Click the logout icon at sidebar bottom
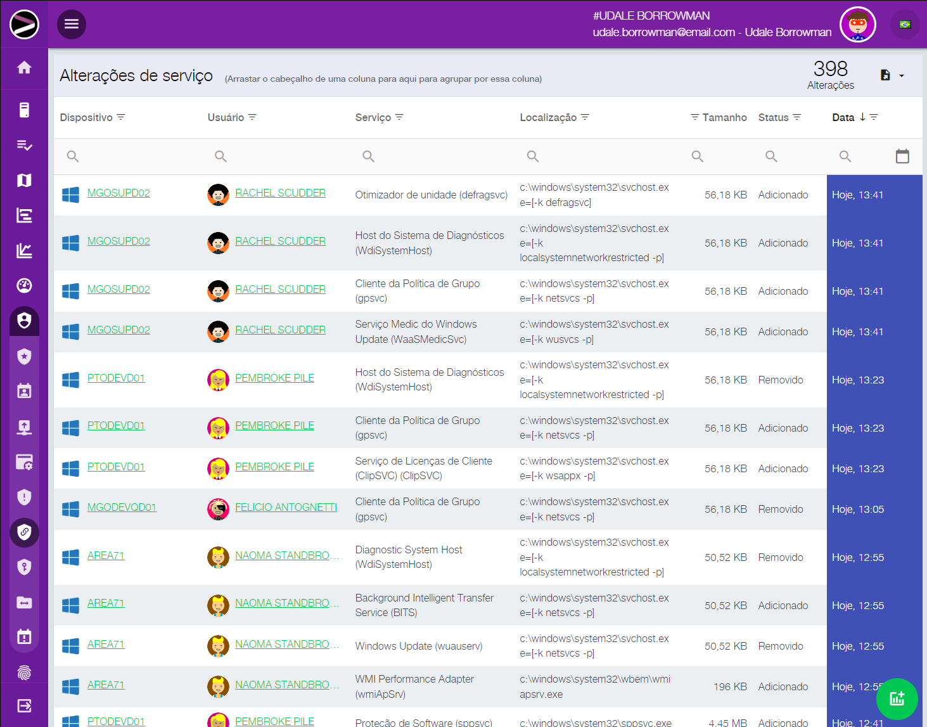 pos(24,705)
